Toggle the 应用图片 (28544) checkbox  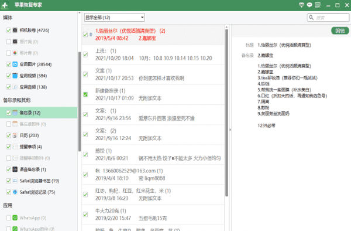9,64
